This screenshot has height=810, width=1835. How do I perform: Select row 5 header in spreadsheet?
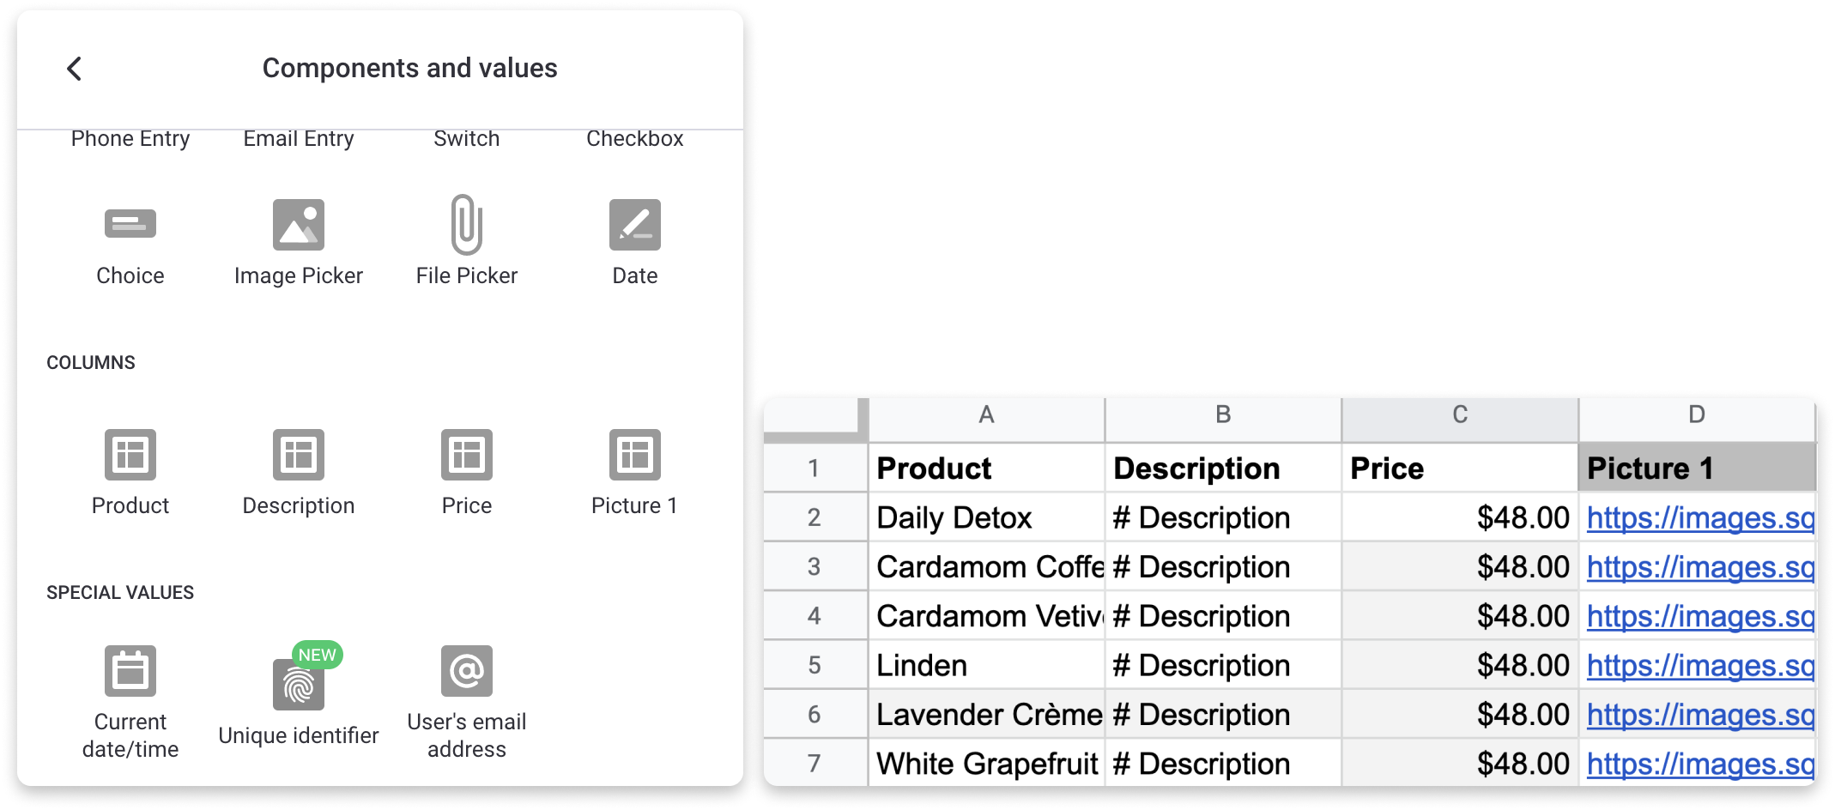[815, 666]
